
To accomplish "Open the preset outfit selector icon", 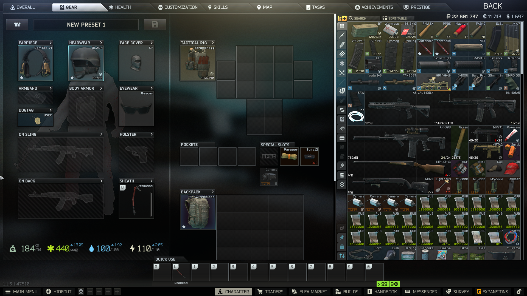I will (x=17, y=25).
